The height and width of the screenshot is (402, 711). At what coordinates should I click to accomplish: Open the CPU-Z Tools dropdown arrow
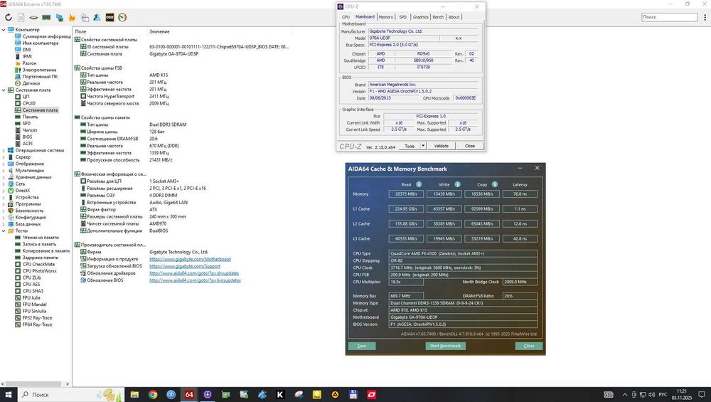[x=423, y=146]
